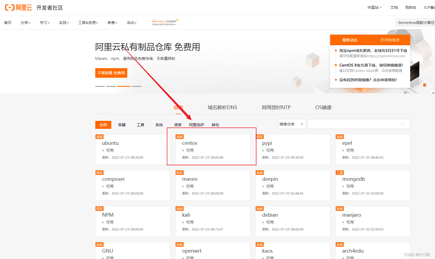
Task: Open the ubuntu mirror card
Action: click(133, 149)
